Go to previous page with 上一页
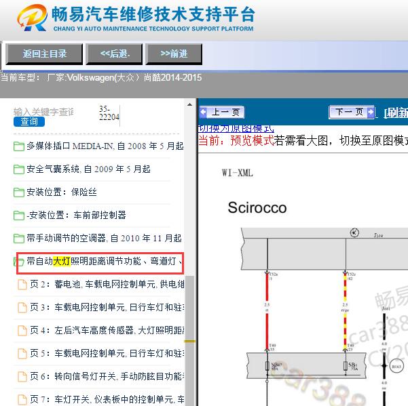Image resolution: width=408 pixels, height=406 pixels. 222,113
